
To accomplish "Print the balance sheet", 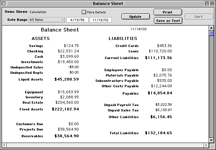I will [x=168, y=12].
